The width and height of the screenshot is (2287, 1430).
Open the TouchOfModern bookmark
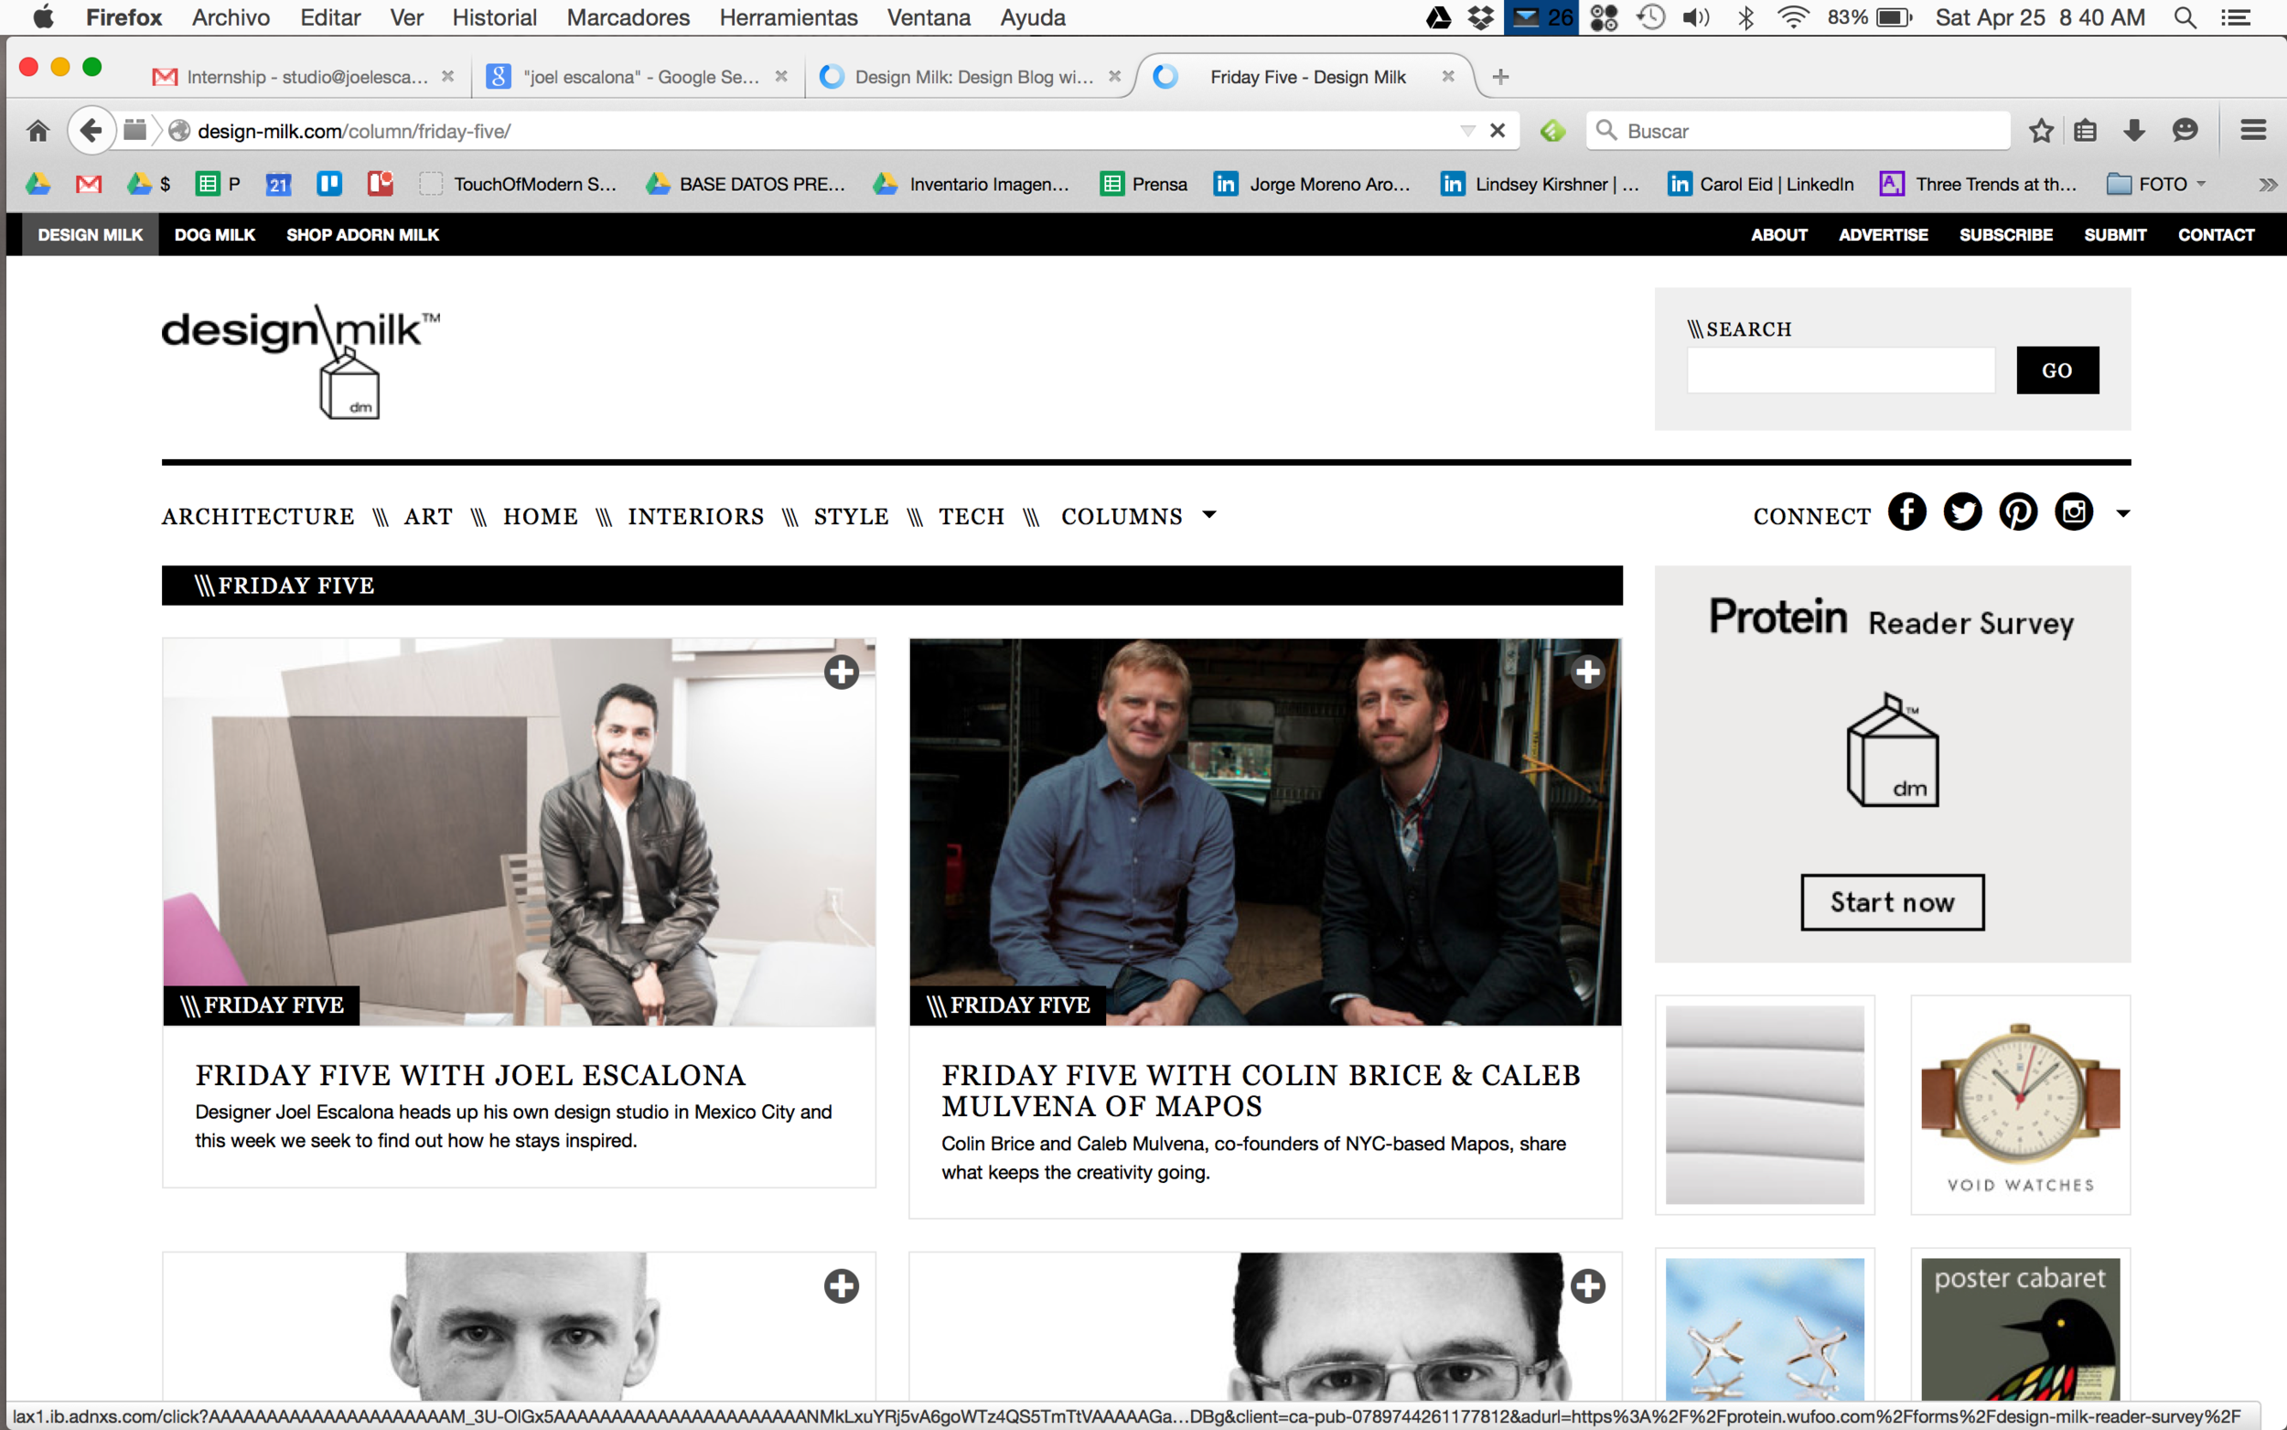(518, 184)
